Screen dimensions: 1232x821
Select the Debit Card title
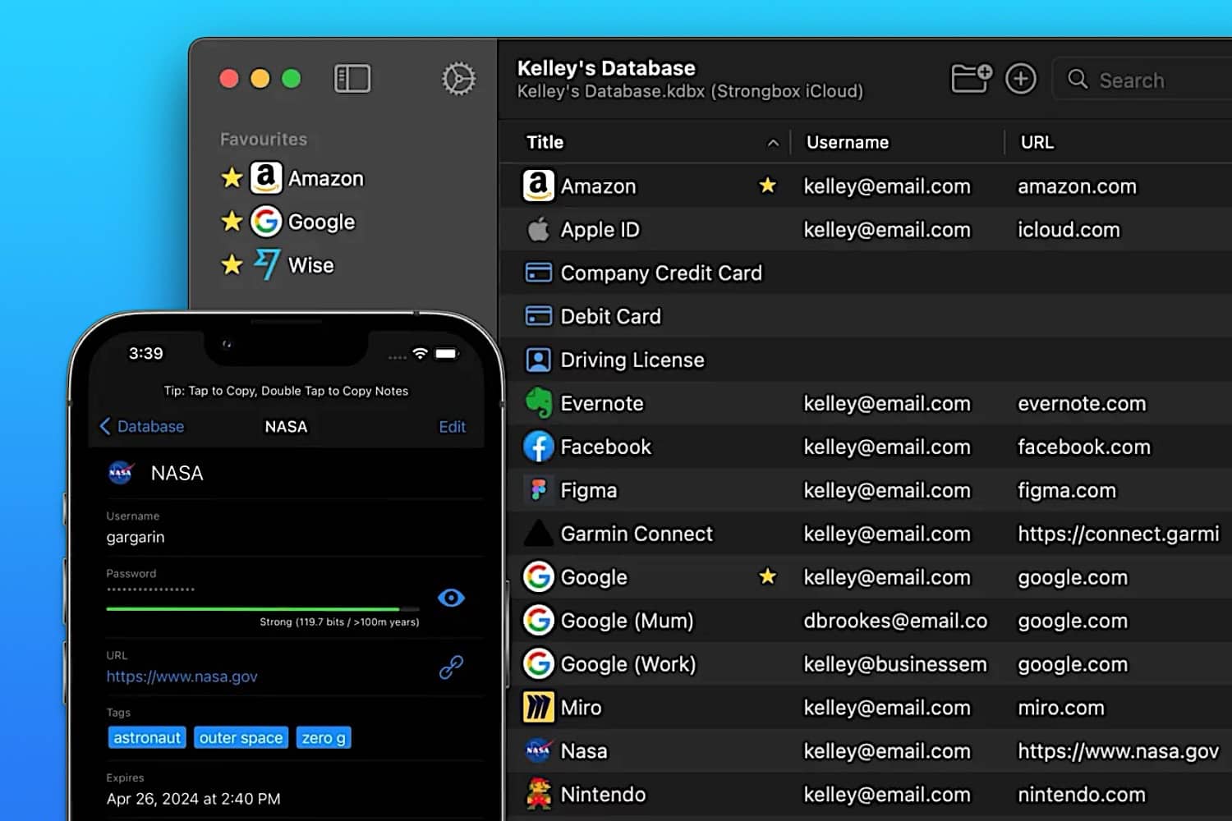610,316
